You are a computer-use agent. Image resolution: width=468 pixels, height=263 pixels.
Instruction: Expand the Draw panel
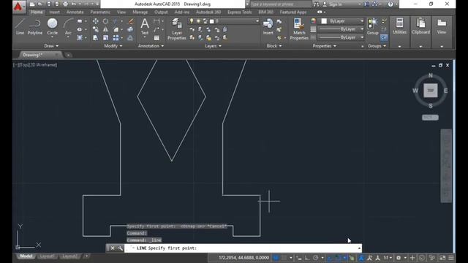pyautogui.click(x=51, y=46)
